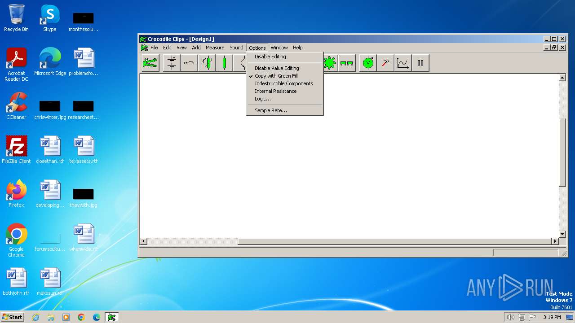Open the Start menu

(x=12, y=317)
